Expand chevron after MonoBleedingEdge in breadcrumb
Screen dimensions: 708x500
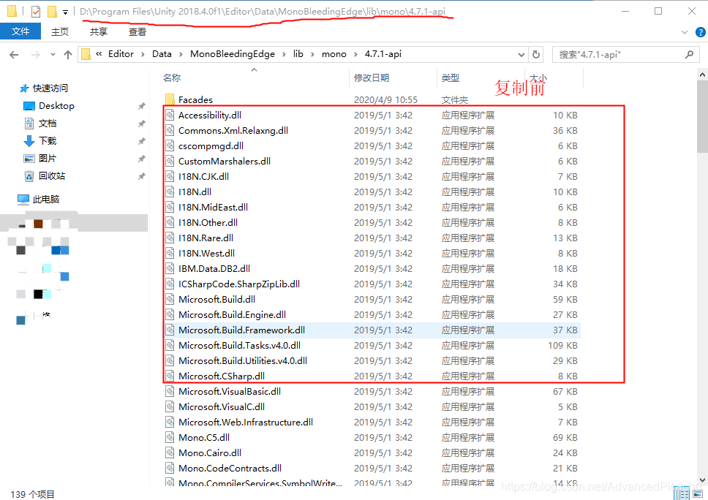[284, 55]
